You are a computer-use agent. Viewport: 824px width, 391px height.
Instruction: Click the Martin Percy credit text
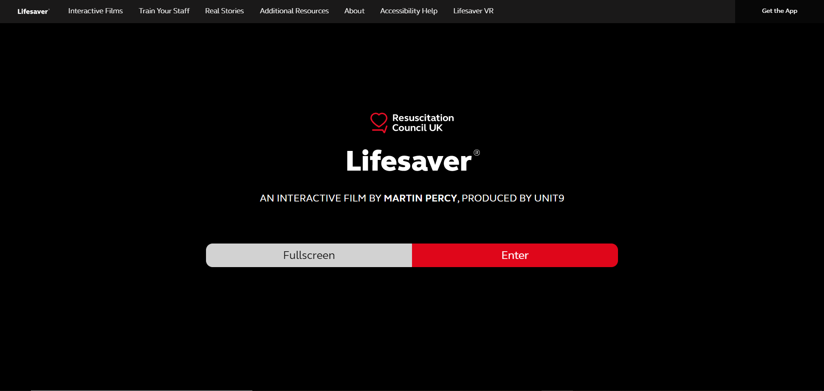tap(420, 198)
